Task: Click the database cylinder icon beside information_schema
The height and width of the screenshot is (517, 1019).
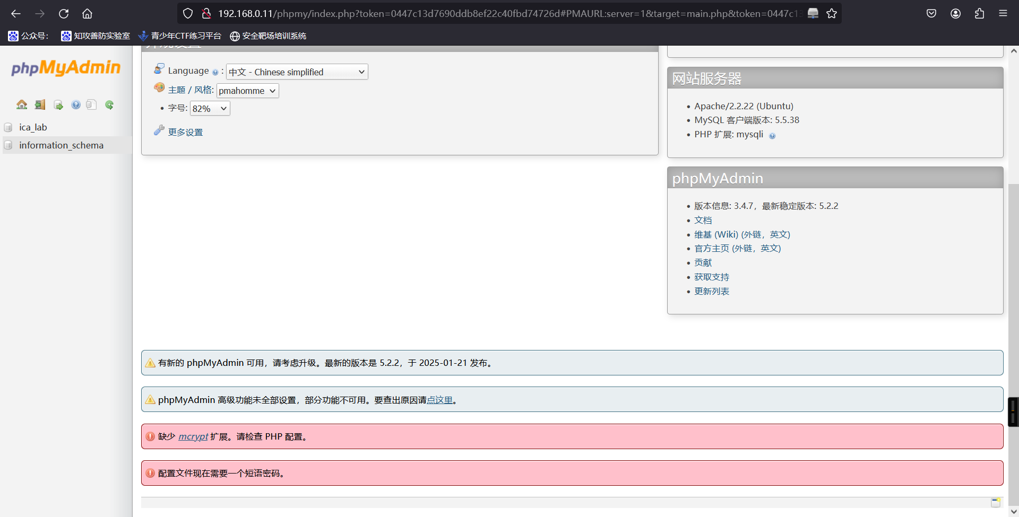Action: pyautogui.click(x=8, y=145)
